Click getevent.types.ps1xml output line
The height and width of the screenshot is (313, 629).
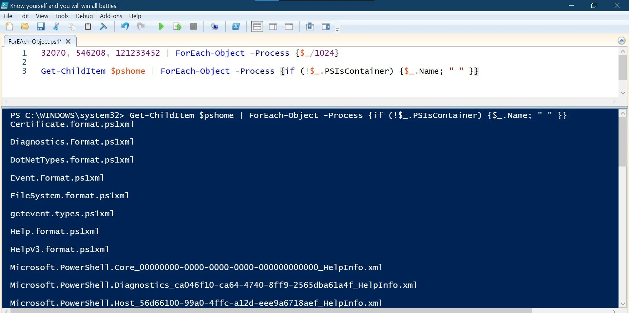62,214
